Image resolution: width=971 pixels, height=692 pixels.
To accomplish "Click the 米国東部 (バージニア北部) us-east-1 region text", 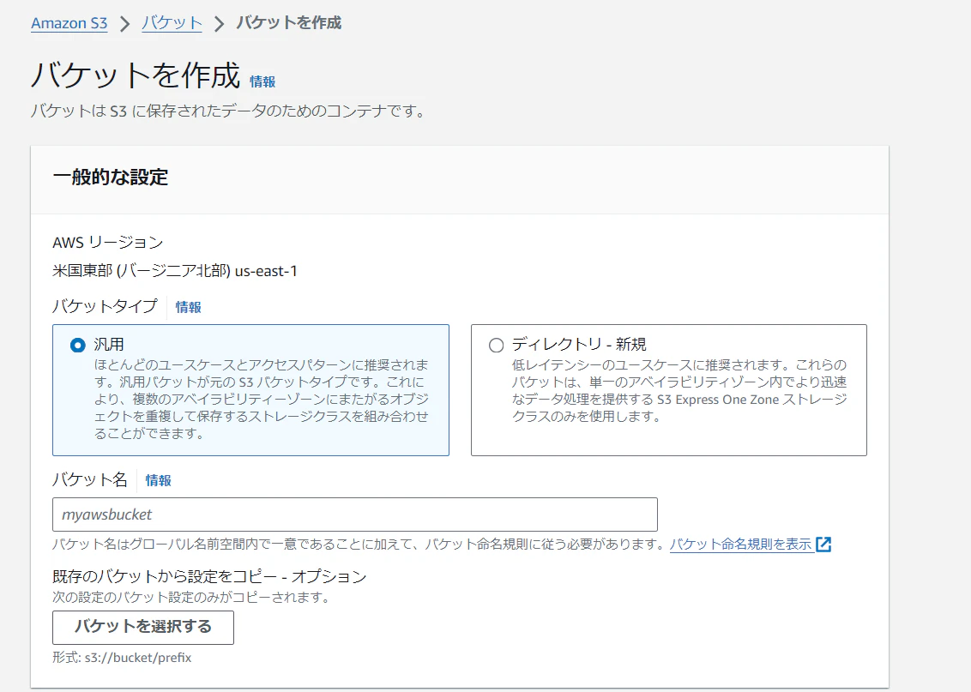I will point(175,270).
